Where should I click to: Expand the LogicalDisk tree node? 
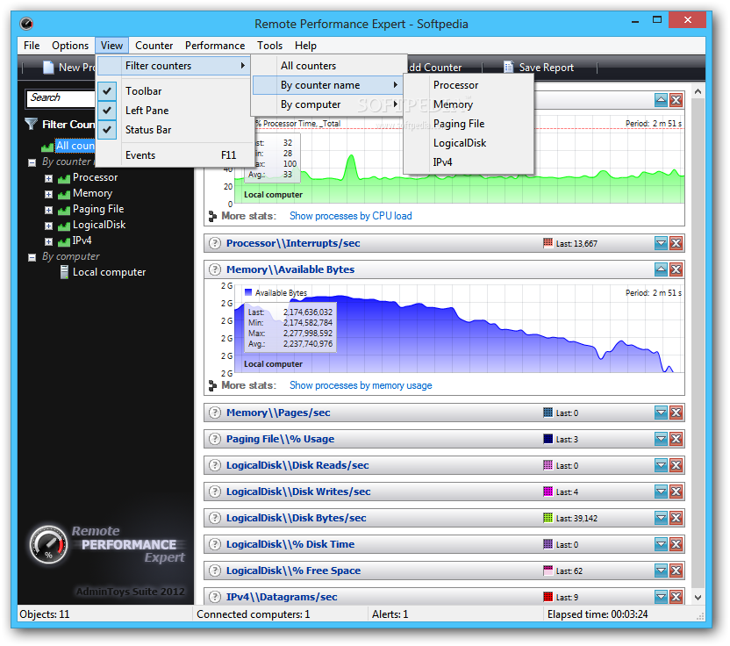(x=48, y=226)
